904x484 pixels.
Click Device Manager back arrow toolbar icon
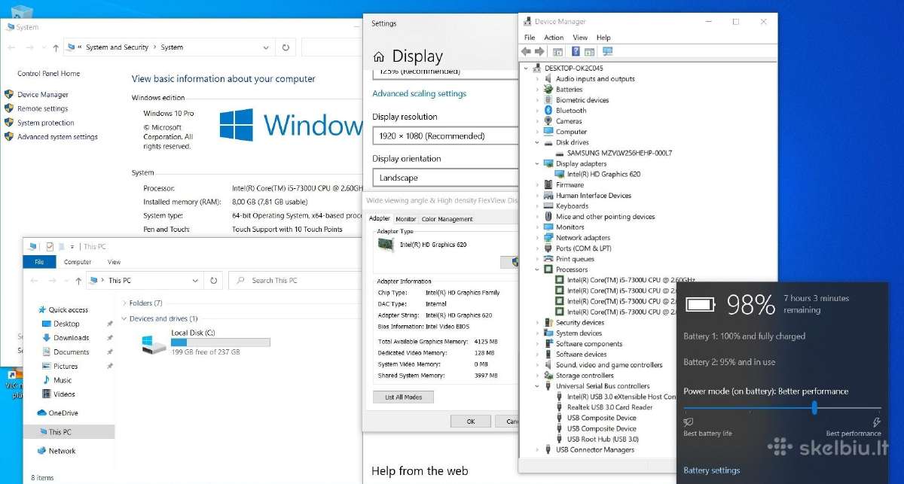[527, 51]
